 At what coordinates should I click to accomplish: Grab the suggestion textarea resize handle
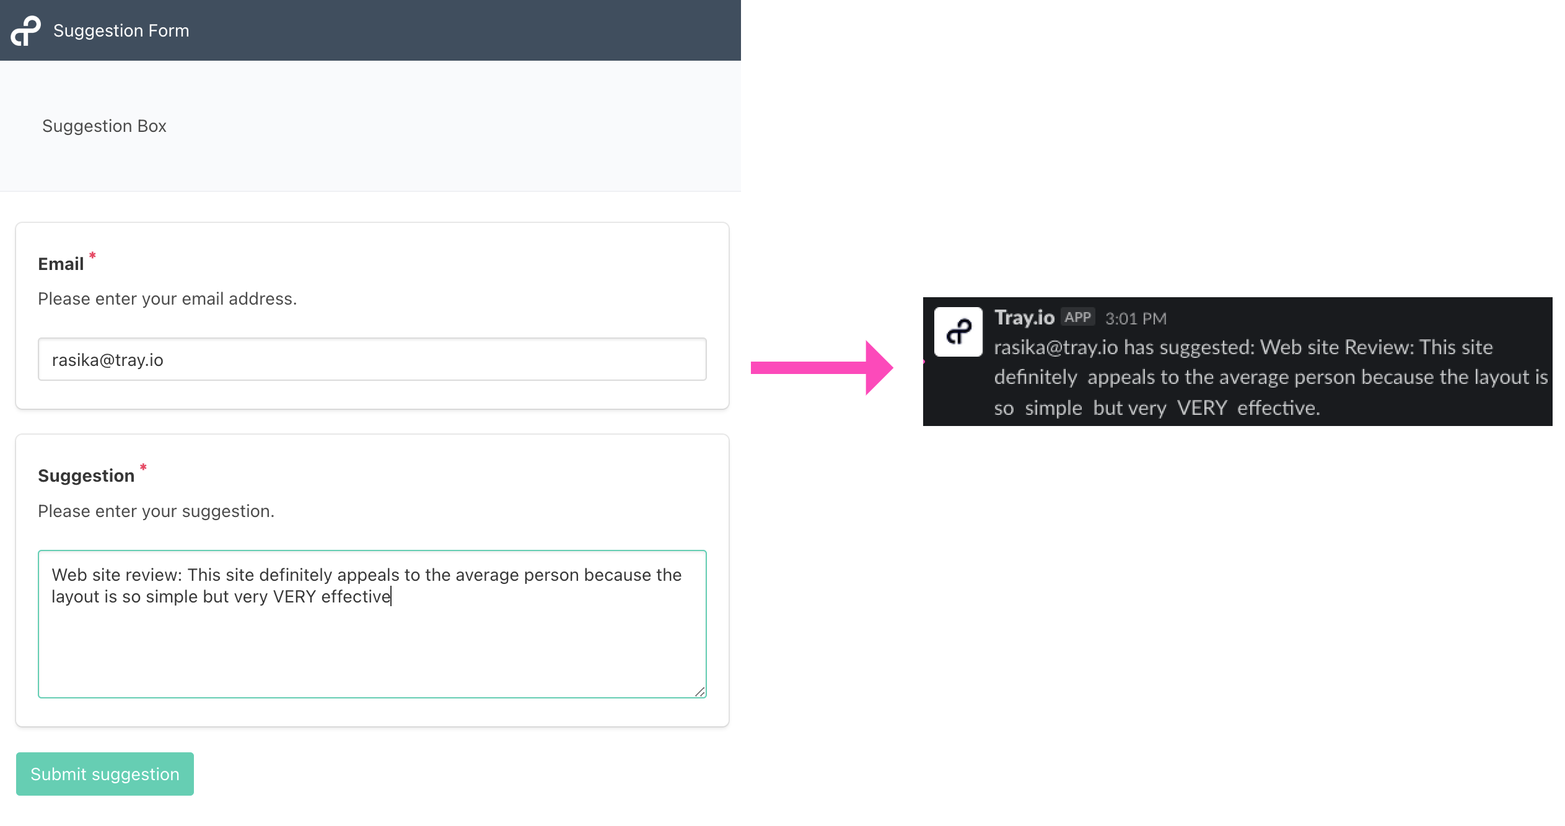(699, 692)
